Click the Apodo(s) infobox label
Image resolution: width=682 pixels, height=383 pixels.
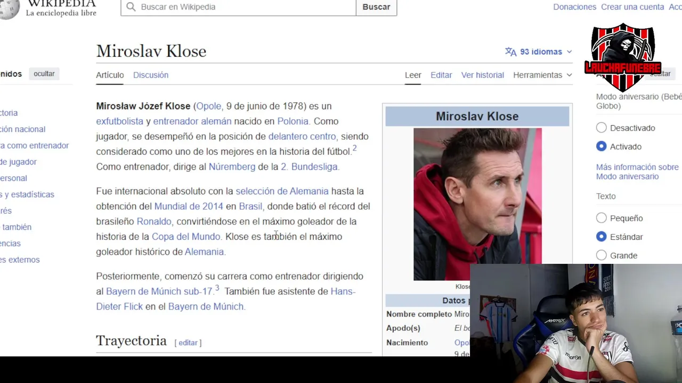pyautogui.click(x=403, y=328)
